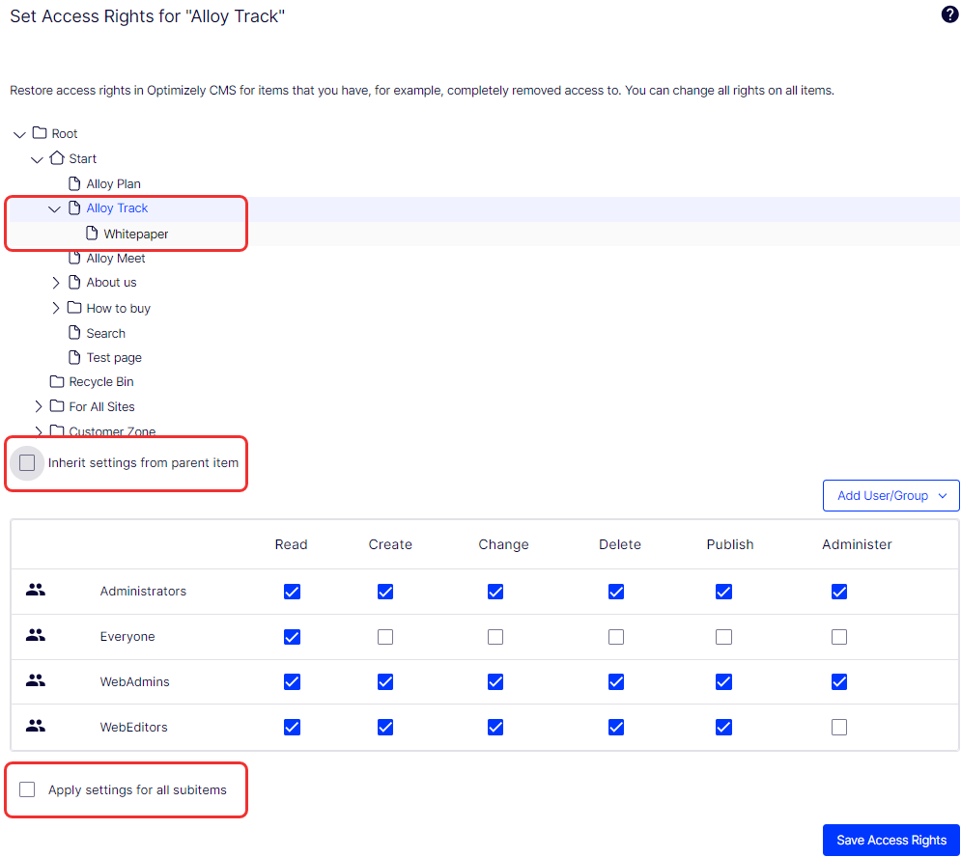Click the Customer Zone folder icon
This screenshot has width=961, height=857.
(56, 430)
